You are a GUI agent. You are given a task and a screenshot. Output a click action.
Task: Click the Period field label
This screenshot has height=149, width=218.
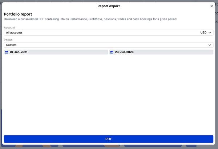click(x=8, y=40)
